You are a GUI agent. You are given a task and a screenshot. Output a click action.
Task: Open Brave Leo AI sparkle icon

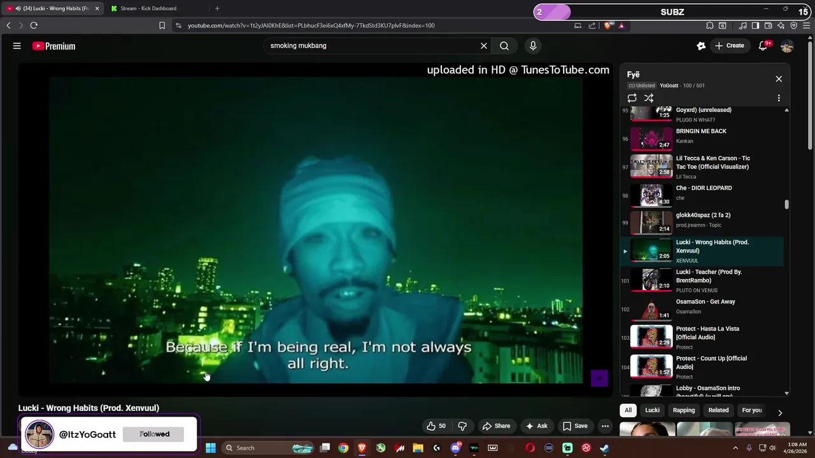781,25
